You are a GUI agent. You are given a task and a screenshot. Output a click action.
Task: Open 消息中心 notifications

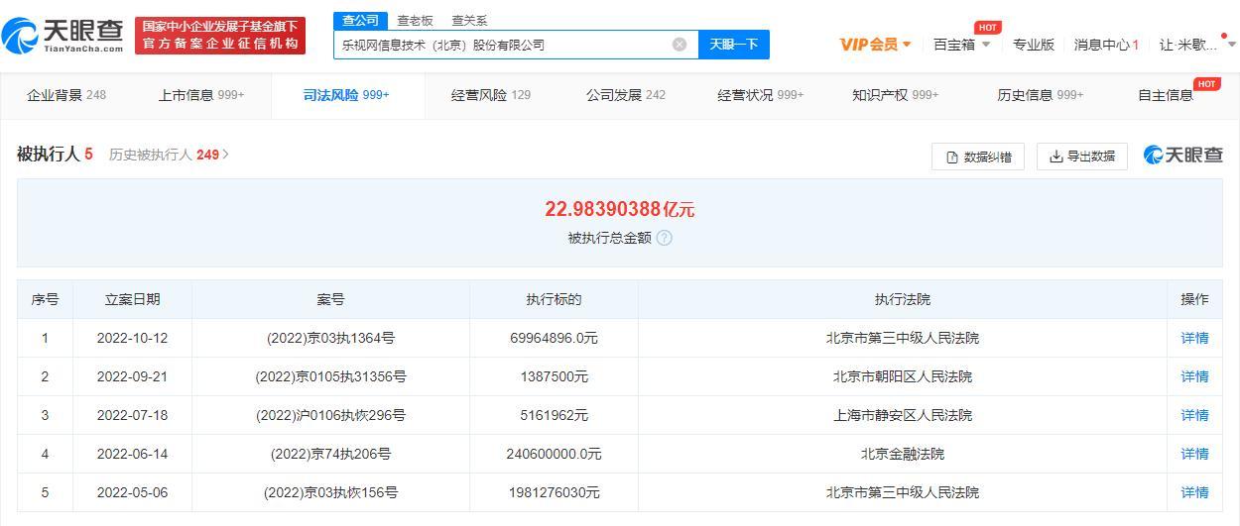(1106, 45)
